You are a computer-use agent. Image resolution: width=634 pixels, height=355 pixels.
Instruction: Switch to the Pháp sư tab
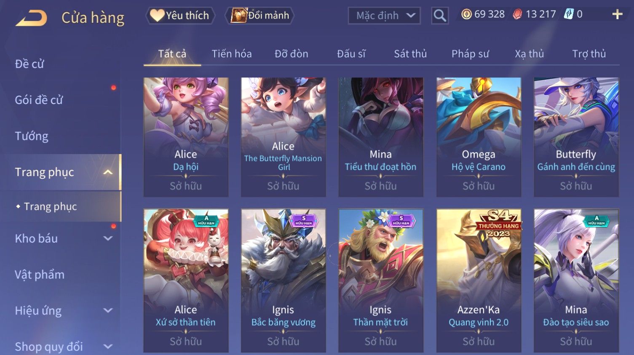tap(470, 54)
